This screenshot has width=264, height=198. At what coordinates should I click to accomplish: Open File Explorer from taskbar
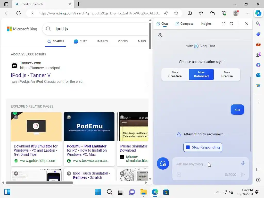[x=143, y=192]
